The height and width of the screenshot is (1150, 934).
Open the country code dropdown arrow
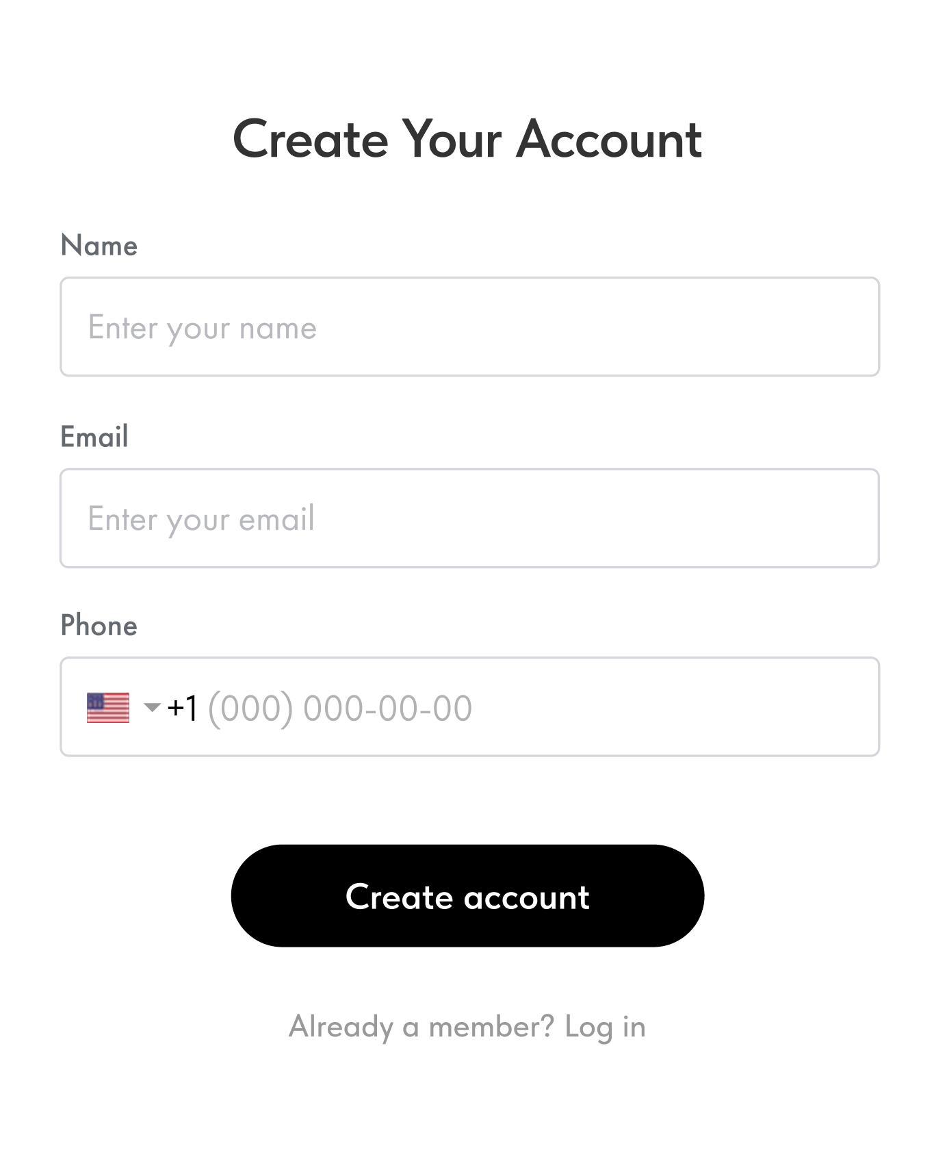[x=152, y=707]
